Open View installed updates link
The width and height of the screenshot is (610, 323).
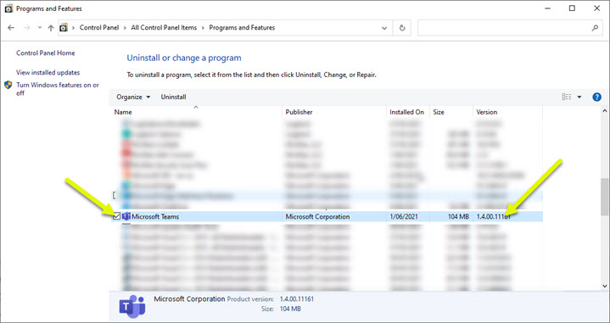coord(48,72)
